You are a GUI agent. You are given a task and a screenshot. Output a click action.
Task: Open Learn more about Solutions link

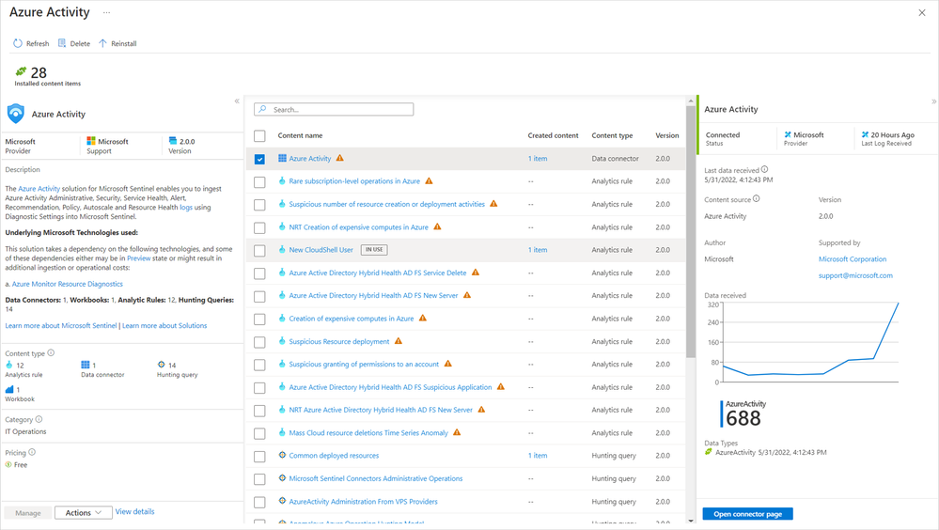click(164, 326)
